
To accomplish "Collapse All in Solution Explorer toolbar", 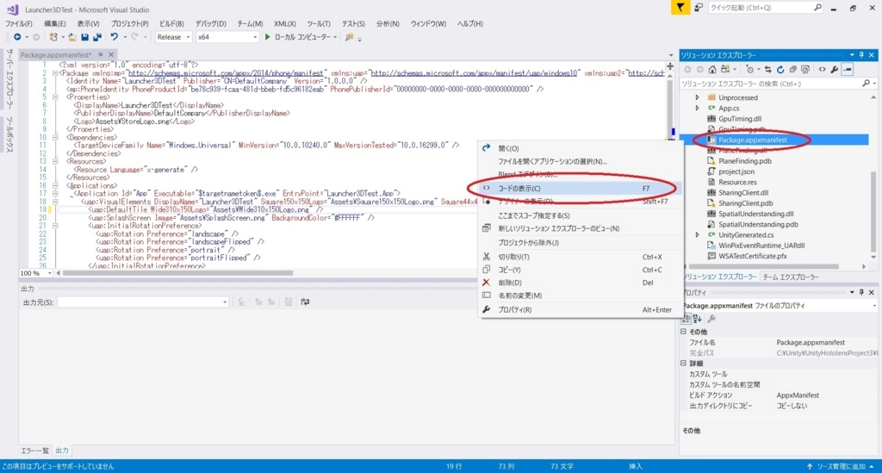I will pyautogui.click(x=792, y=70).
